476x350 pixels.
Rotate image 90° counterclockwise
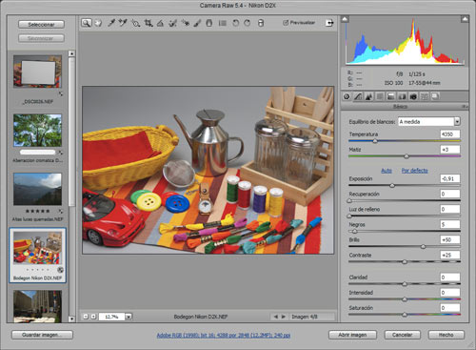pos(235,23)
